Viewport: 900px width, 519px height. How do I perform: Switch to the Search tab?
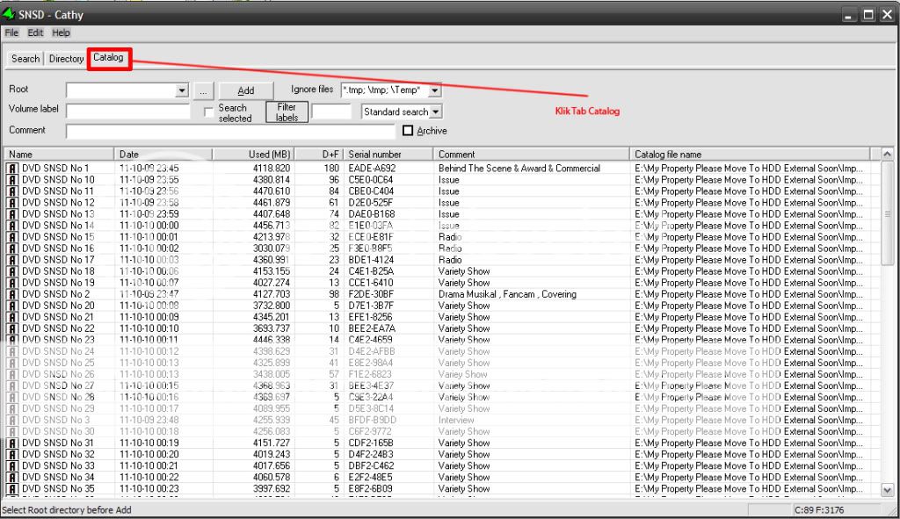pyautogui.click(x=25, y=59)
